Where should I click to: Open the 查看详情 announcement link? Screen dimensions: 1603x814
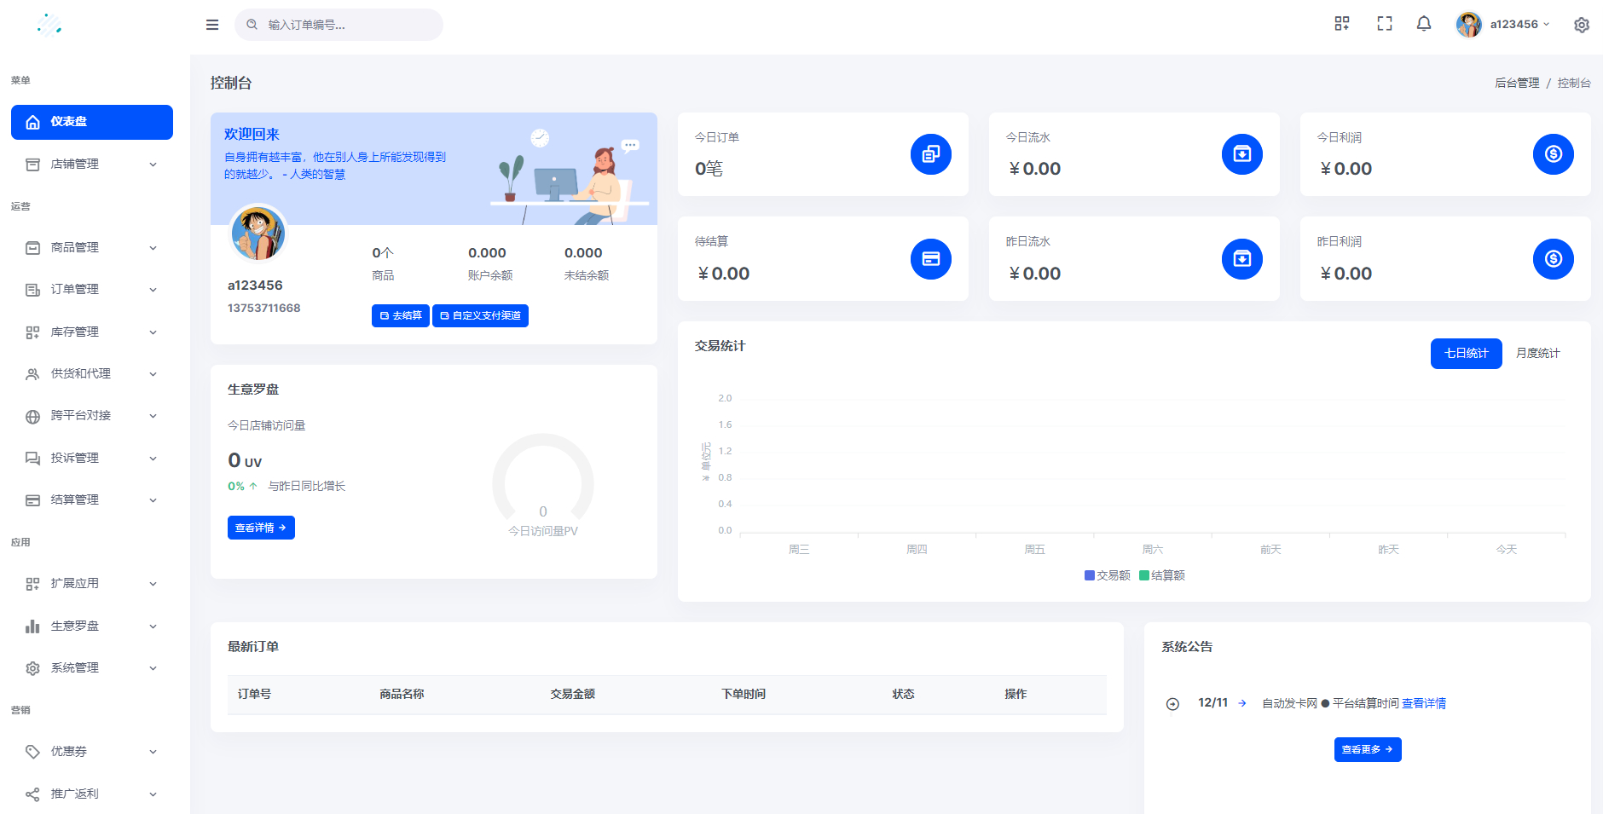[1423, 703]
